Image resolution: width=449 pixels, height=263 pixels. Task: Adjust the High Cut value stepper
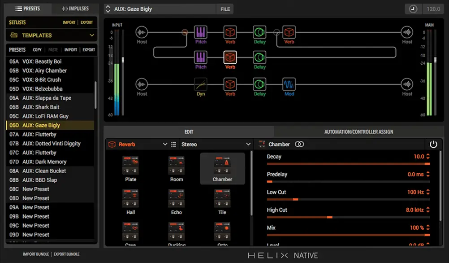point(428,210)
